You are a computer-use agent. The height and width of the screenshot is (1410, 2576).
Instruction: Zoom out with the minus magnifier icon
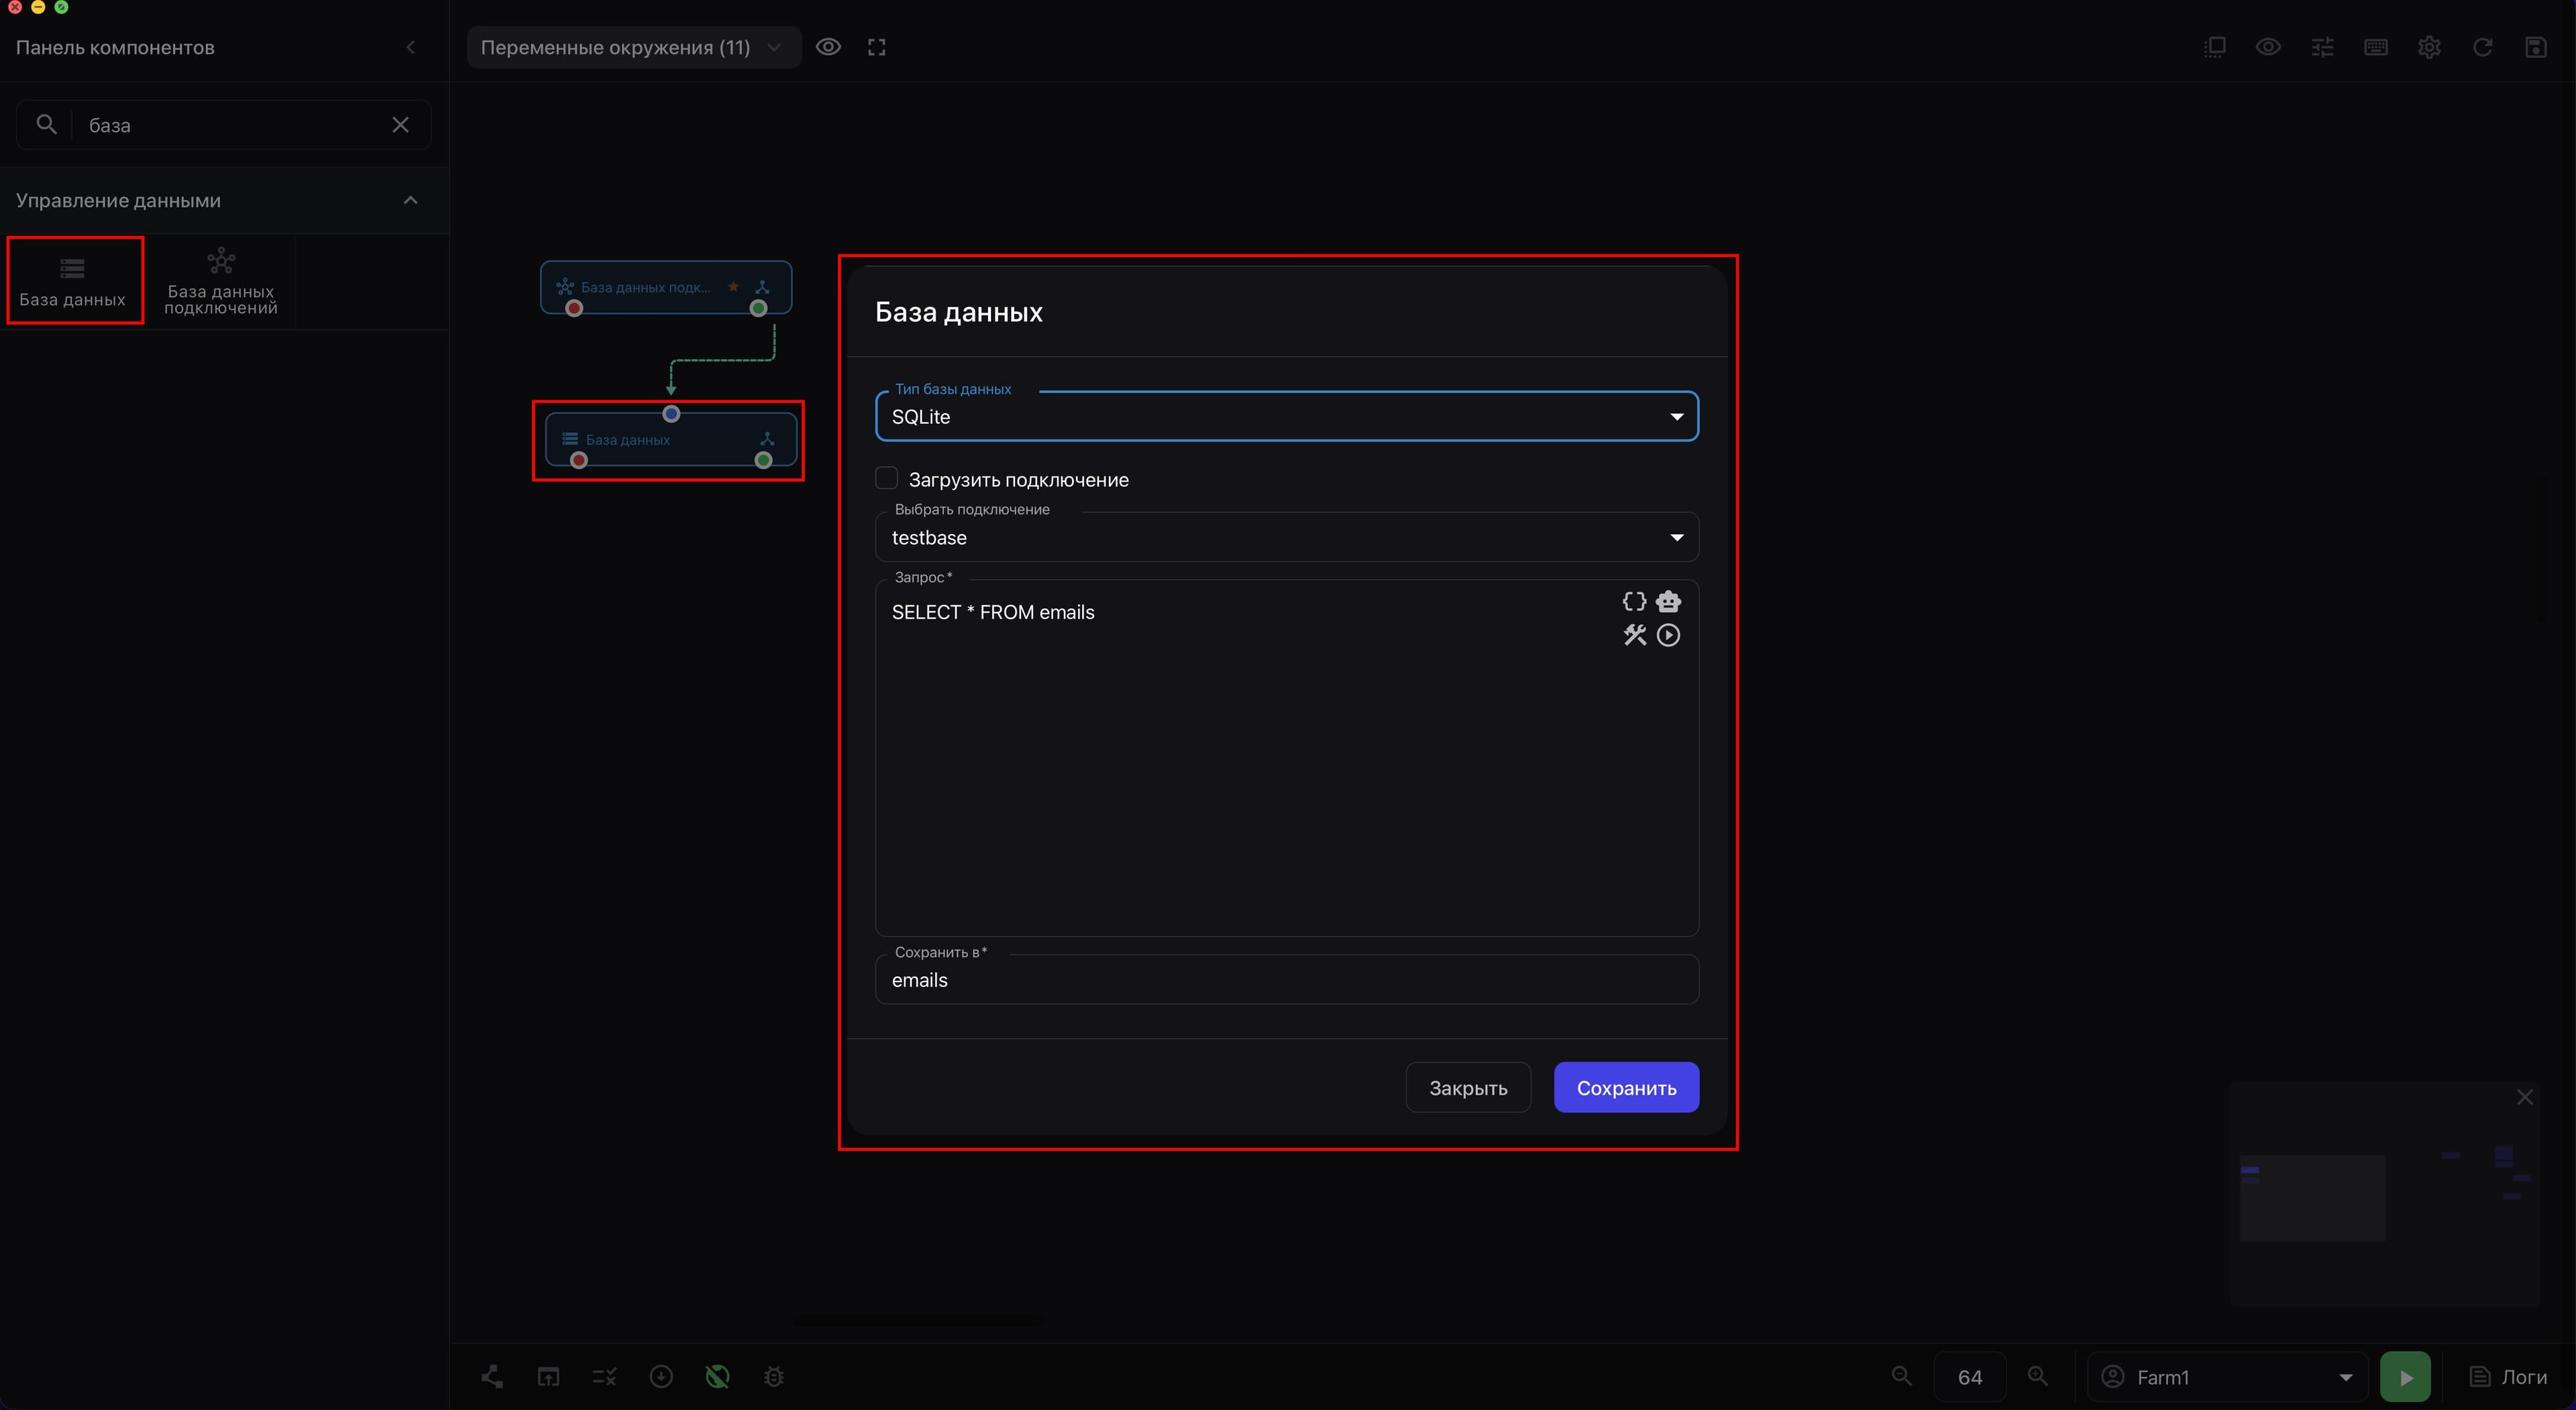[1902, 1376]
